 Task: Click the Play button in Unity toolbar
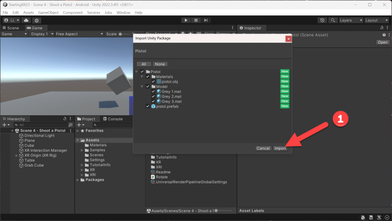(186, 20)
